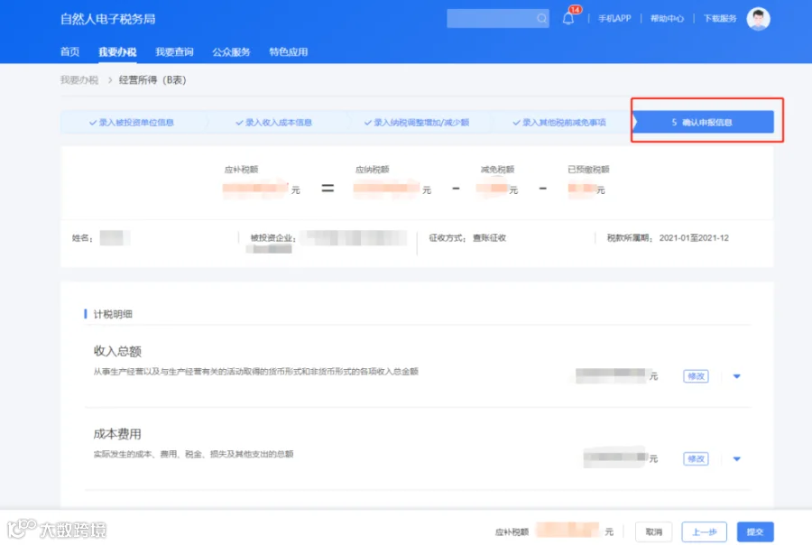Image resolution: width=812 pixels, height=545 pixels.
Task: Go to step 录入被投资单位信息
Action: click(x=132, y=122)
